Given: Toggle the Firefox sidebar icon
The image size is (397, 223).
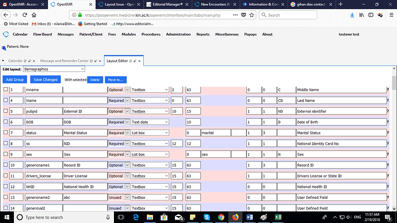Looking at the screenshot, I should click(x=371, y=15).
